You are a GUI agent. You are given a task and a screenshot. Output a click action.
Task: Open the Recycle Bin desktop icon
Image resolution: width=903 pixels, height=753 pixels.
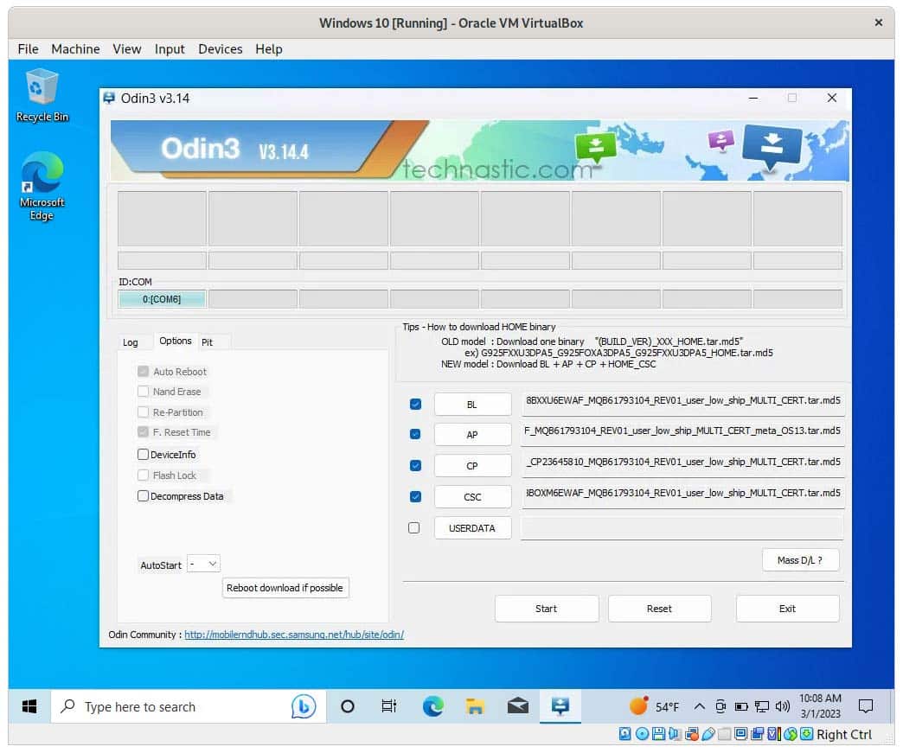42,96
